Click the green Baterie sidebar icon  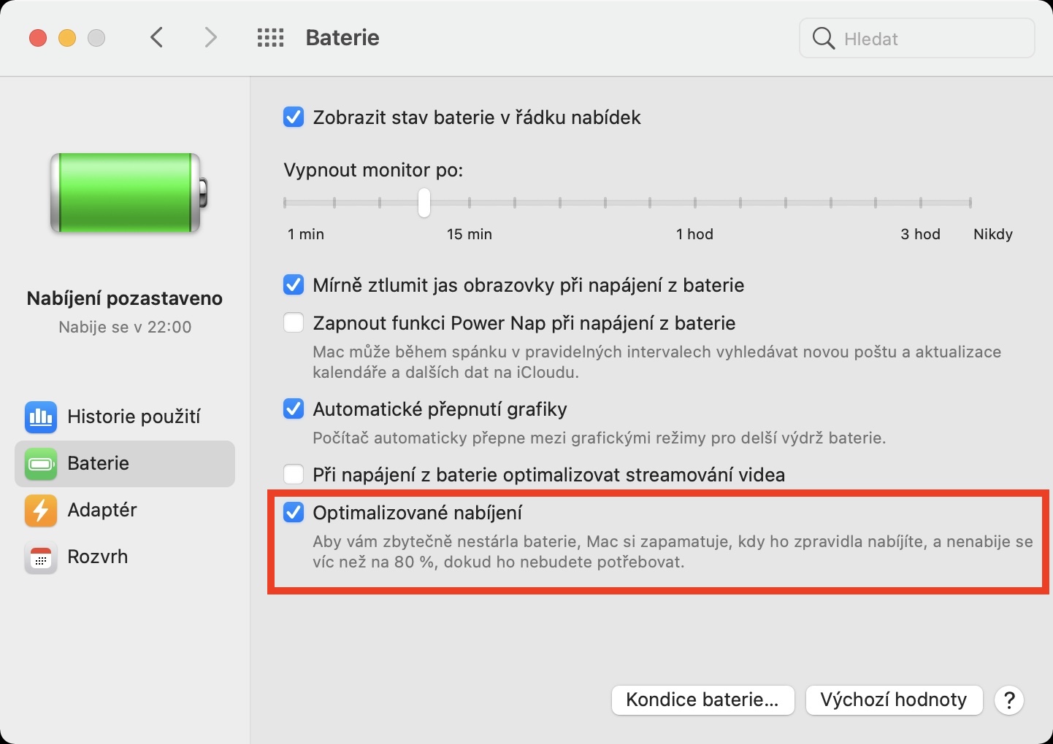click(41, 464)
